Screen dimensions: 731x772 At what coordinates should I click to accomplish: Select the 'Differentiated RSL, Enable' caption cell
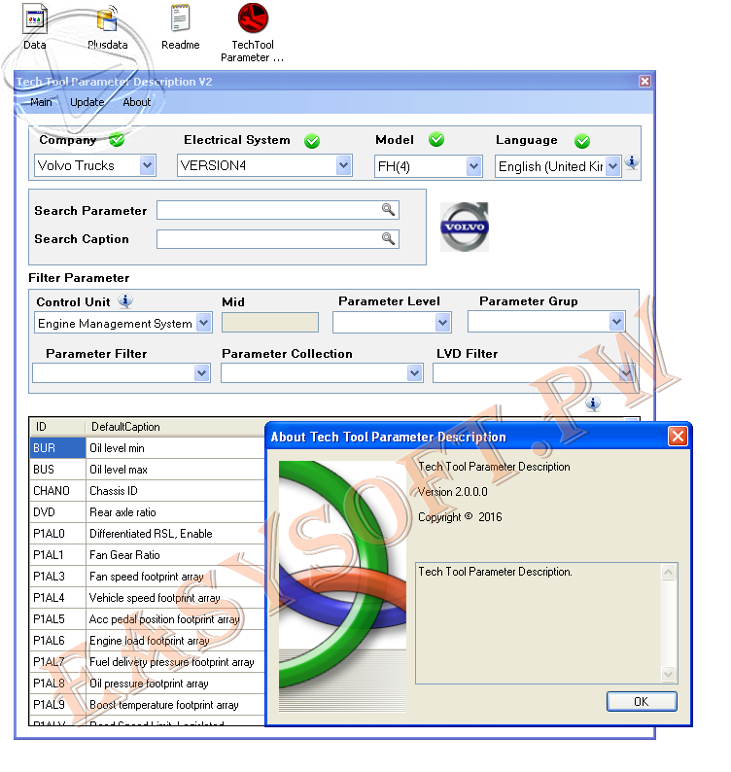(175, 534)
